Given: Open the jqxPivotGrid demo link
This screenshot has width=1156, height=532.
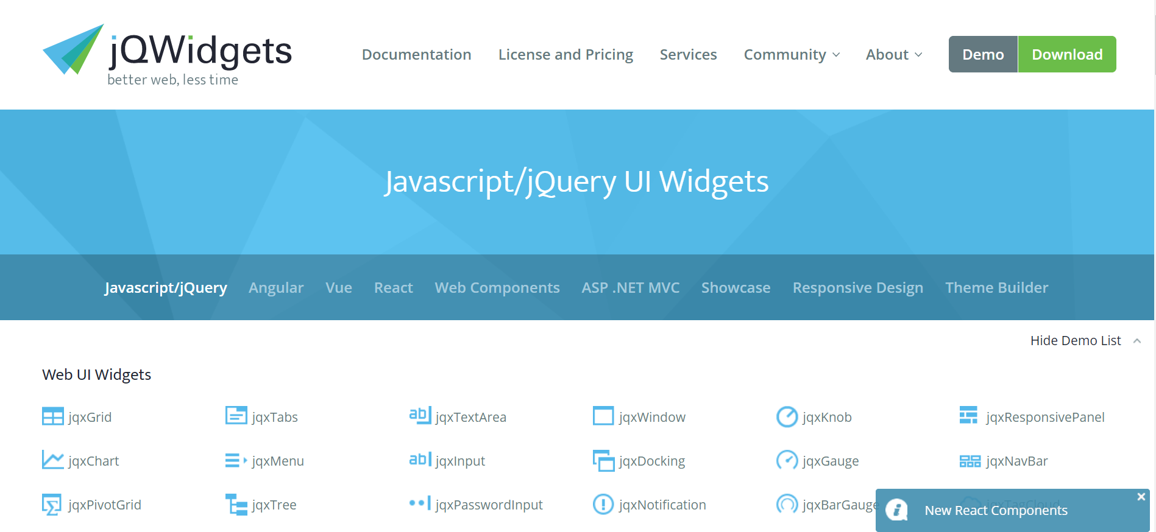Looking at the screenshot, I should coord(105,505).
